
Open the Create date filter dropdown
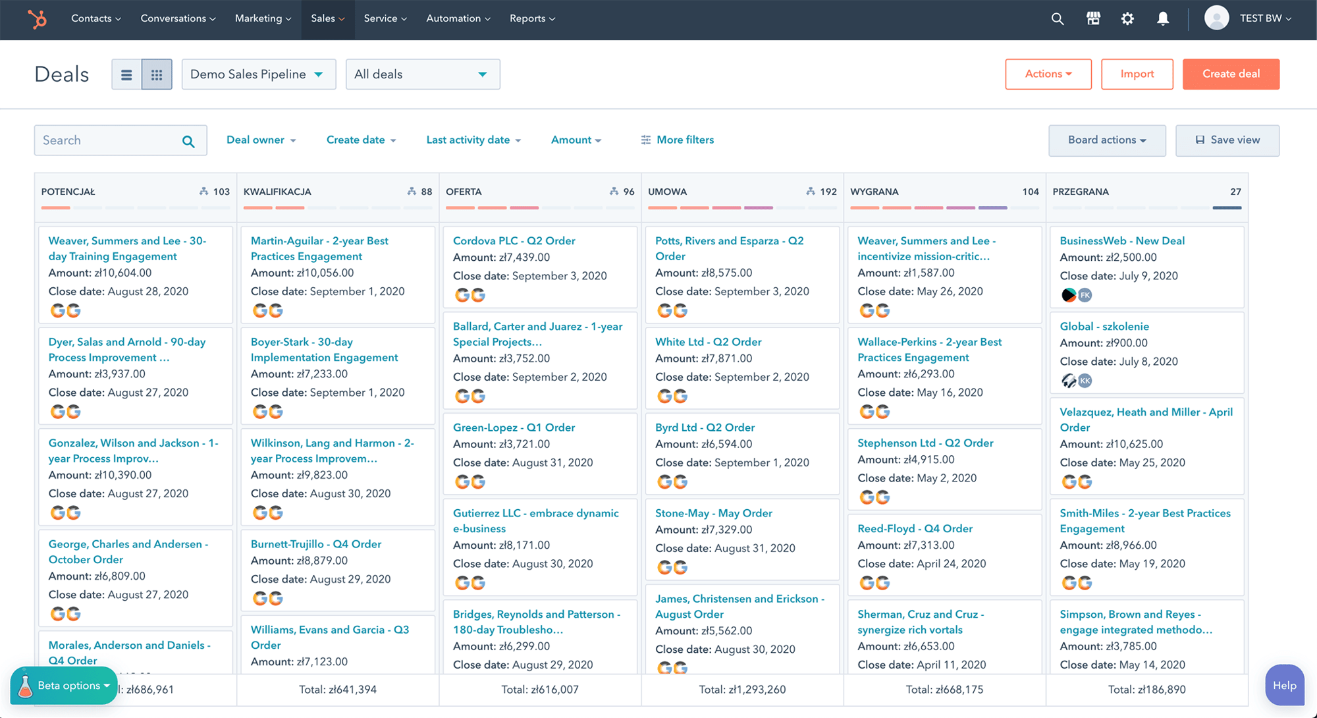362,140
